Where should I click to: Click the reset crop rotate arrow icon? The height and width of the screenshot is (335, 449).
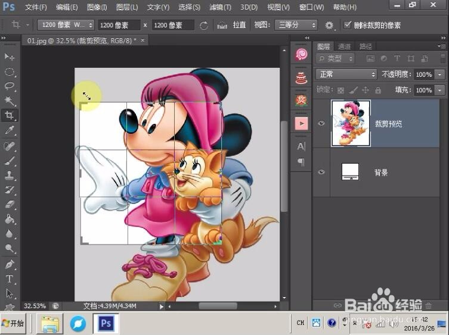coord(204,26)
